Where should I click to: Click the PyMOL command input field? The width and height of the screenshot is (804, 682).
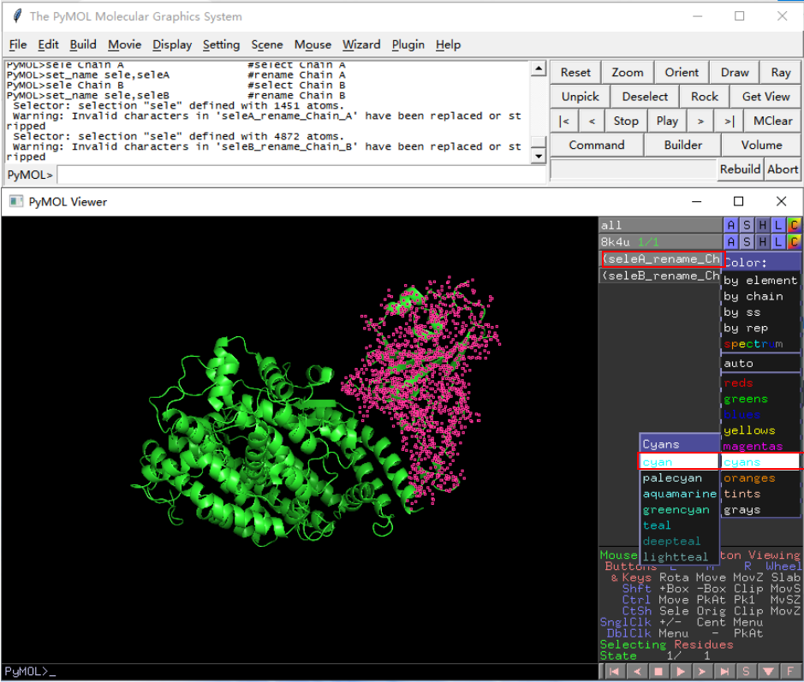[x=300, y=175]
